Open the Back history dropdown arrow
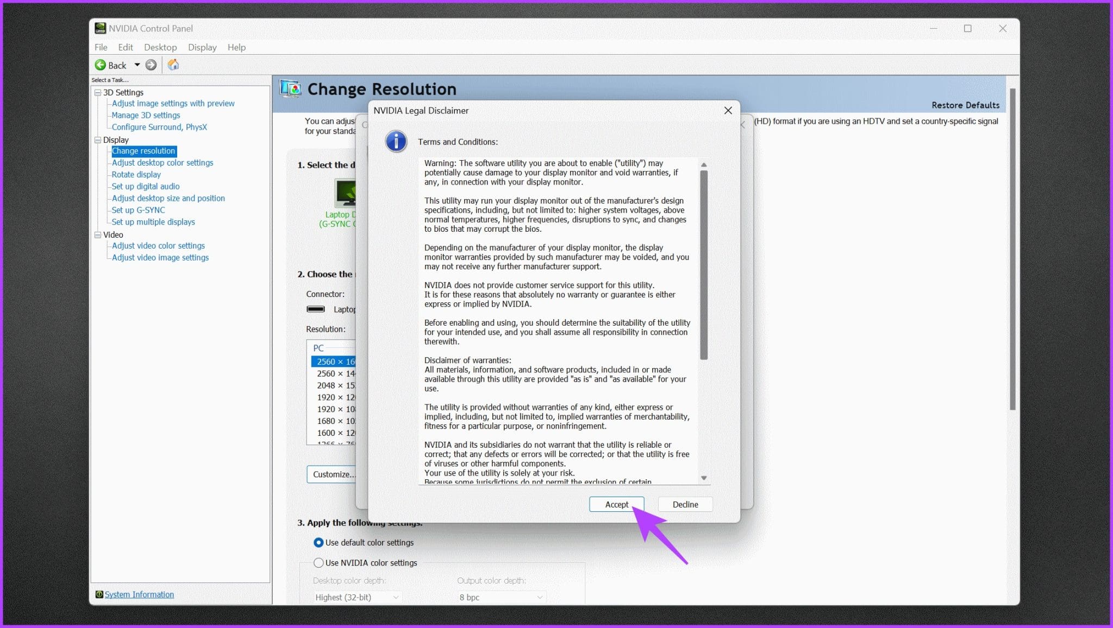Image resolution: width=1113 pixels, height=628 pixels. click(x=137, y=65)
